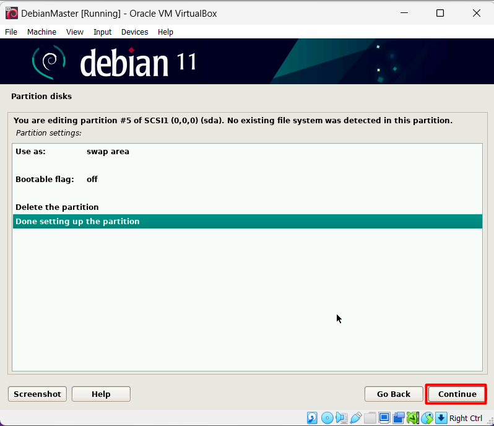Click the 'Partition disks' heading

tap(41, 96)
